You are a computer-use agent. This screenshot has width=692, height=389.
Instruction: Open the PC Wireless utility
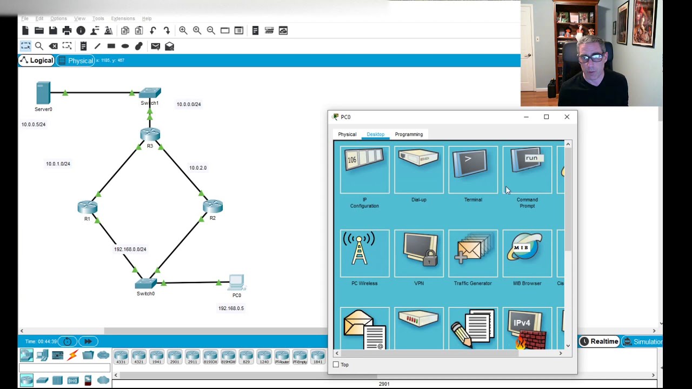(x=364, y=253)
